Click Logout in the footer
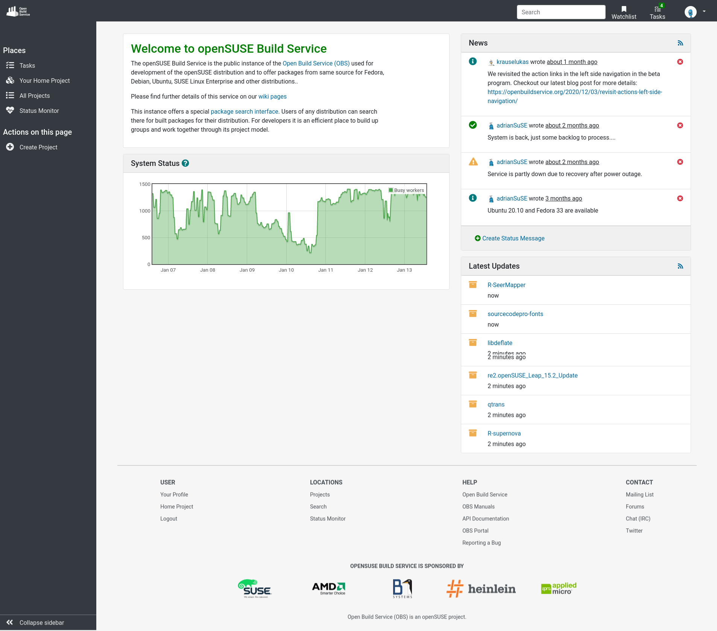Screen dimensions: 717x631 (x=168, y=518)
